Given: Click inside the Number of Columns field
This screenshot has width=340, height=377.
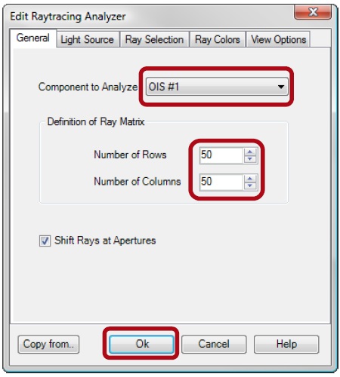Looking at the screenshot, I should [x=221, y=182].
